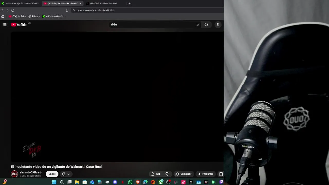Screen dimensions: 329x185
Task: Switch to the Adrianozendejas32 Stream tab
Action: [x=21, y=3]
